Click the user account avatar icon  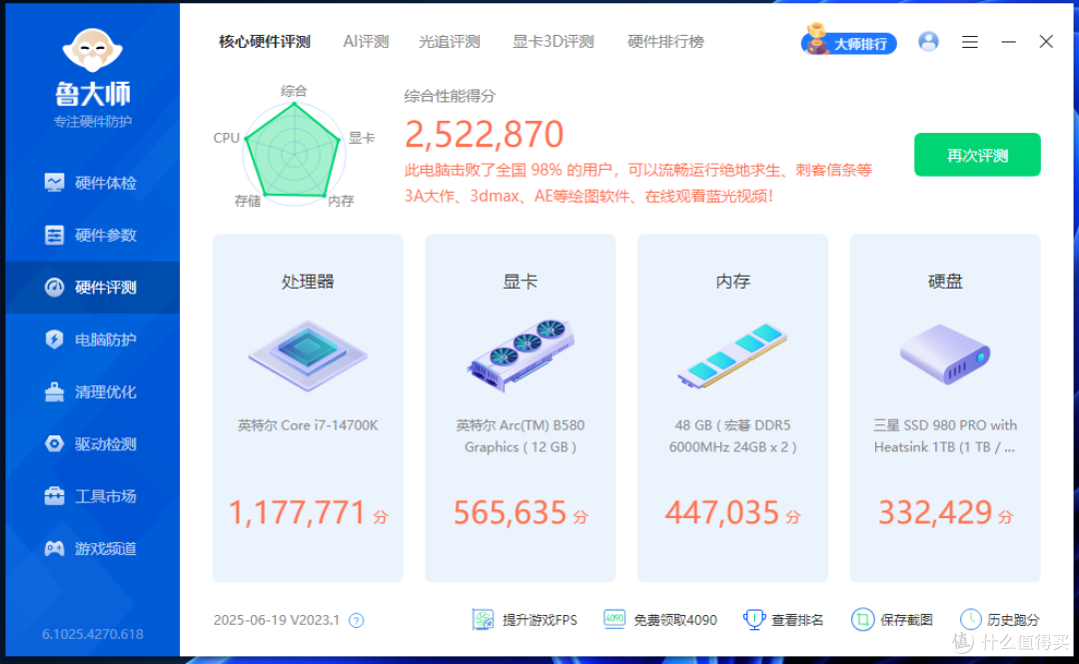(x=928, y=42)
